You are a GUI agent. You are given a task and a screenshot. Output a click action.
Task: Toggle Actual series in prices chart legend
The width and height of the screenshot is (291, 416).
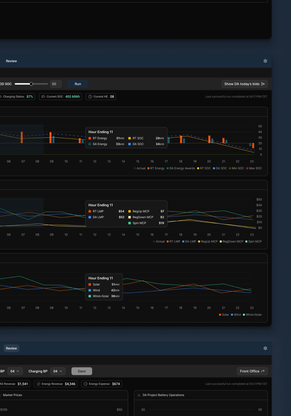(x=159, y=242)
